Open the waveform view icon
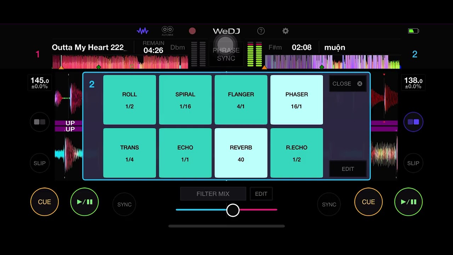Image resolution: width=453 pixels, height=255 pixels. (x=143, y=31)
